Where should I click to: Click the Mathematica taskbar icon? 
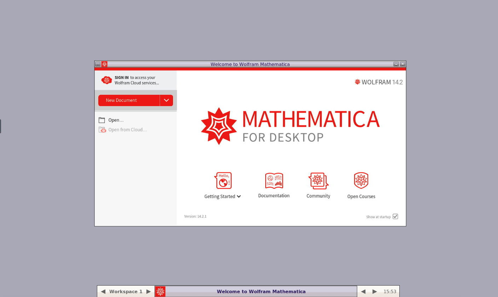coord(160,292)
